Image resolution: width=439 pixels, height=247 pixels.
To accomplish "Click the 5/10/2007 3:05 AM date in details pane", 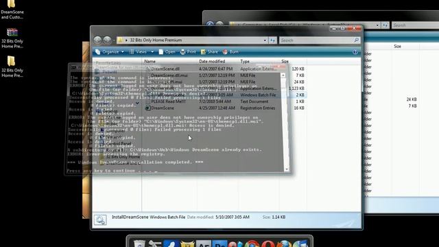I will point(233,217).
